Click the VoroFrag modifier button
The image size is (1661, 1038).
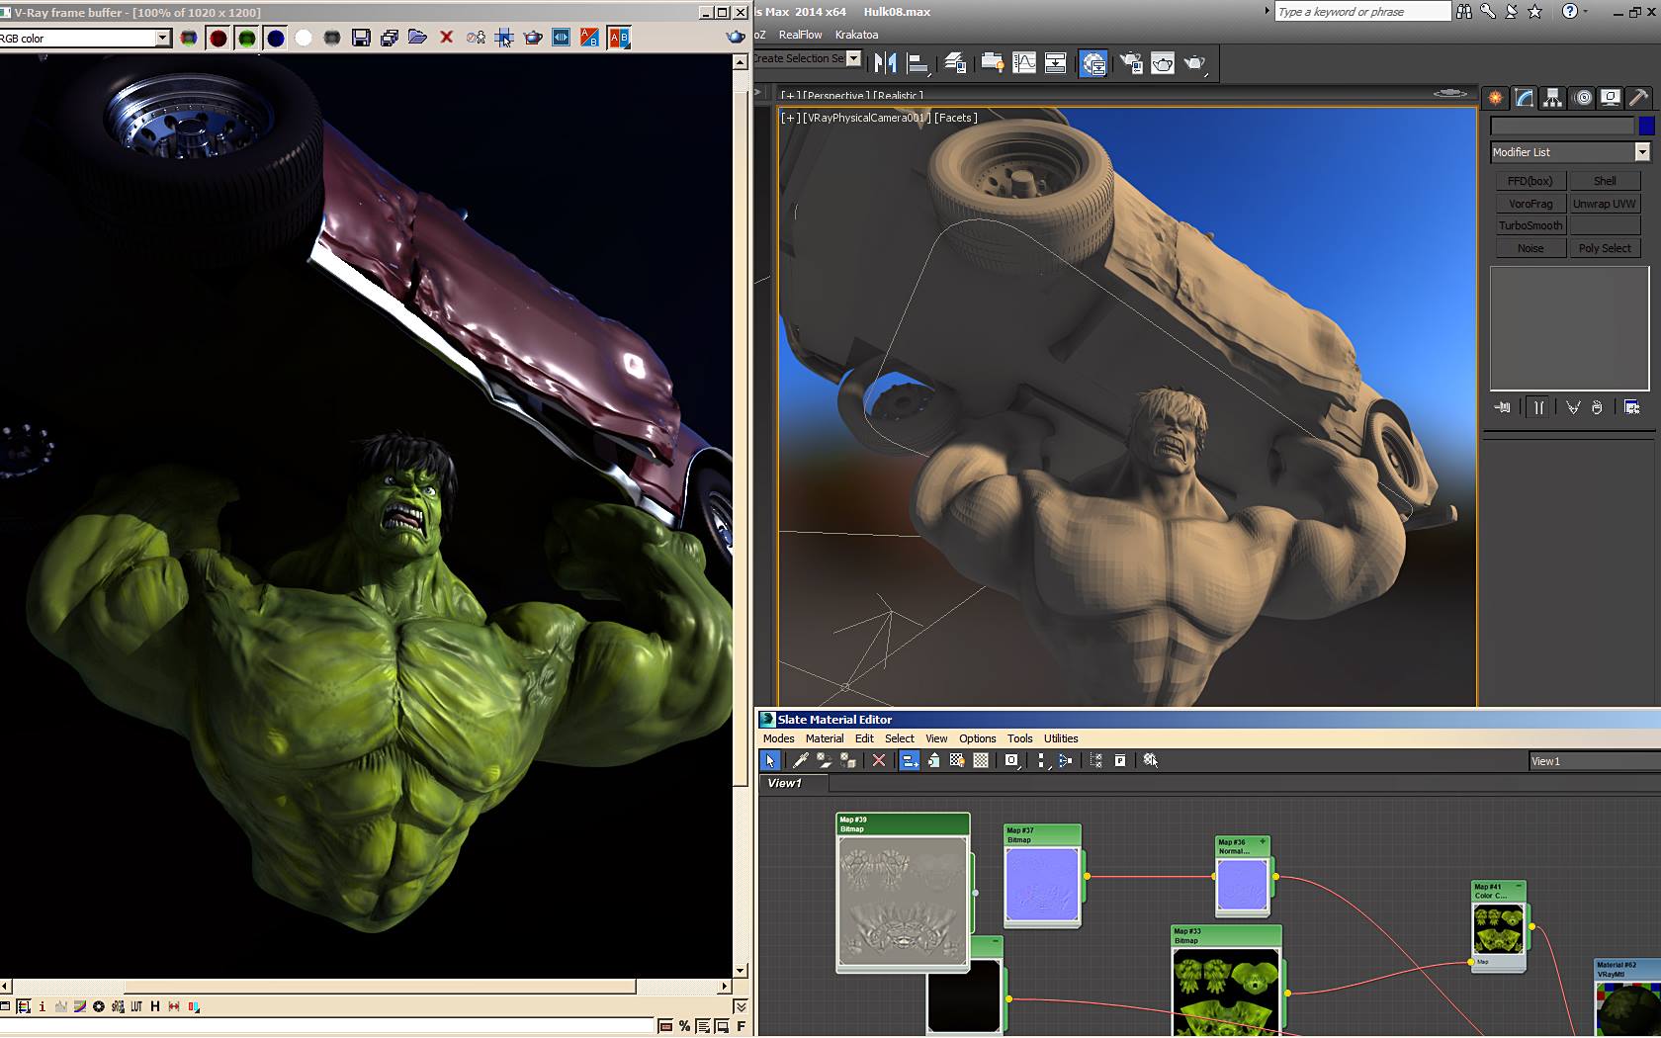[1530, 204]
